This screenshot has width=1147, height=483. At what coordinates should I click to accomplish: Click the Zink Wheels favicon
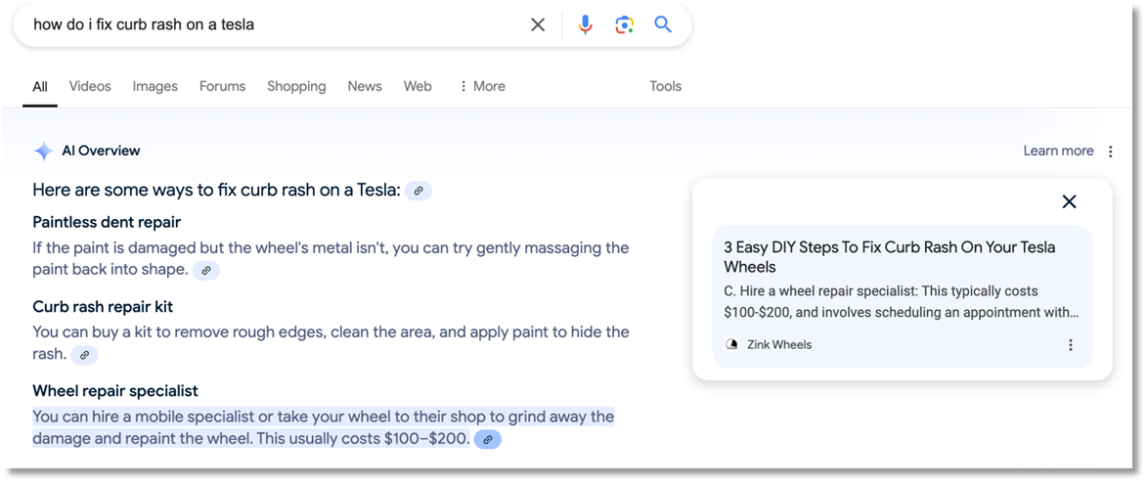click(731, 345)
